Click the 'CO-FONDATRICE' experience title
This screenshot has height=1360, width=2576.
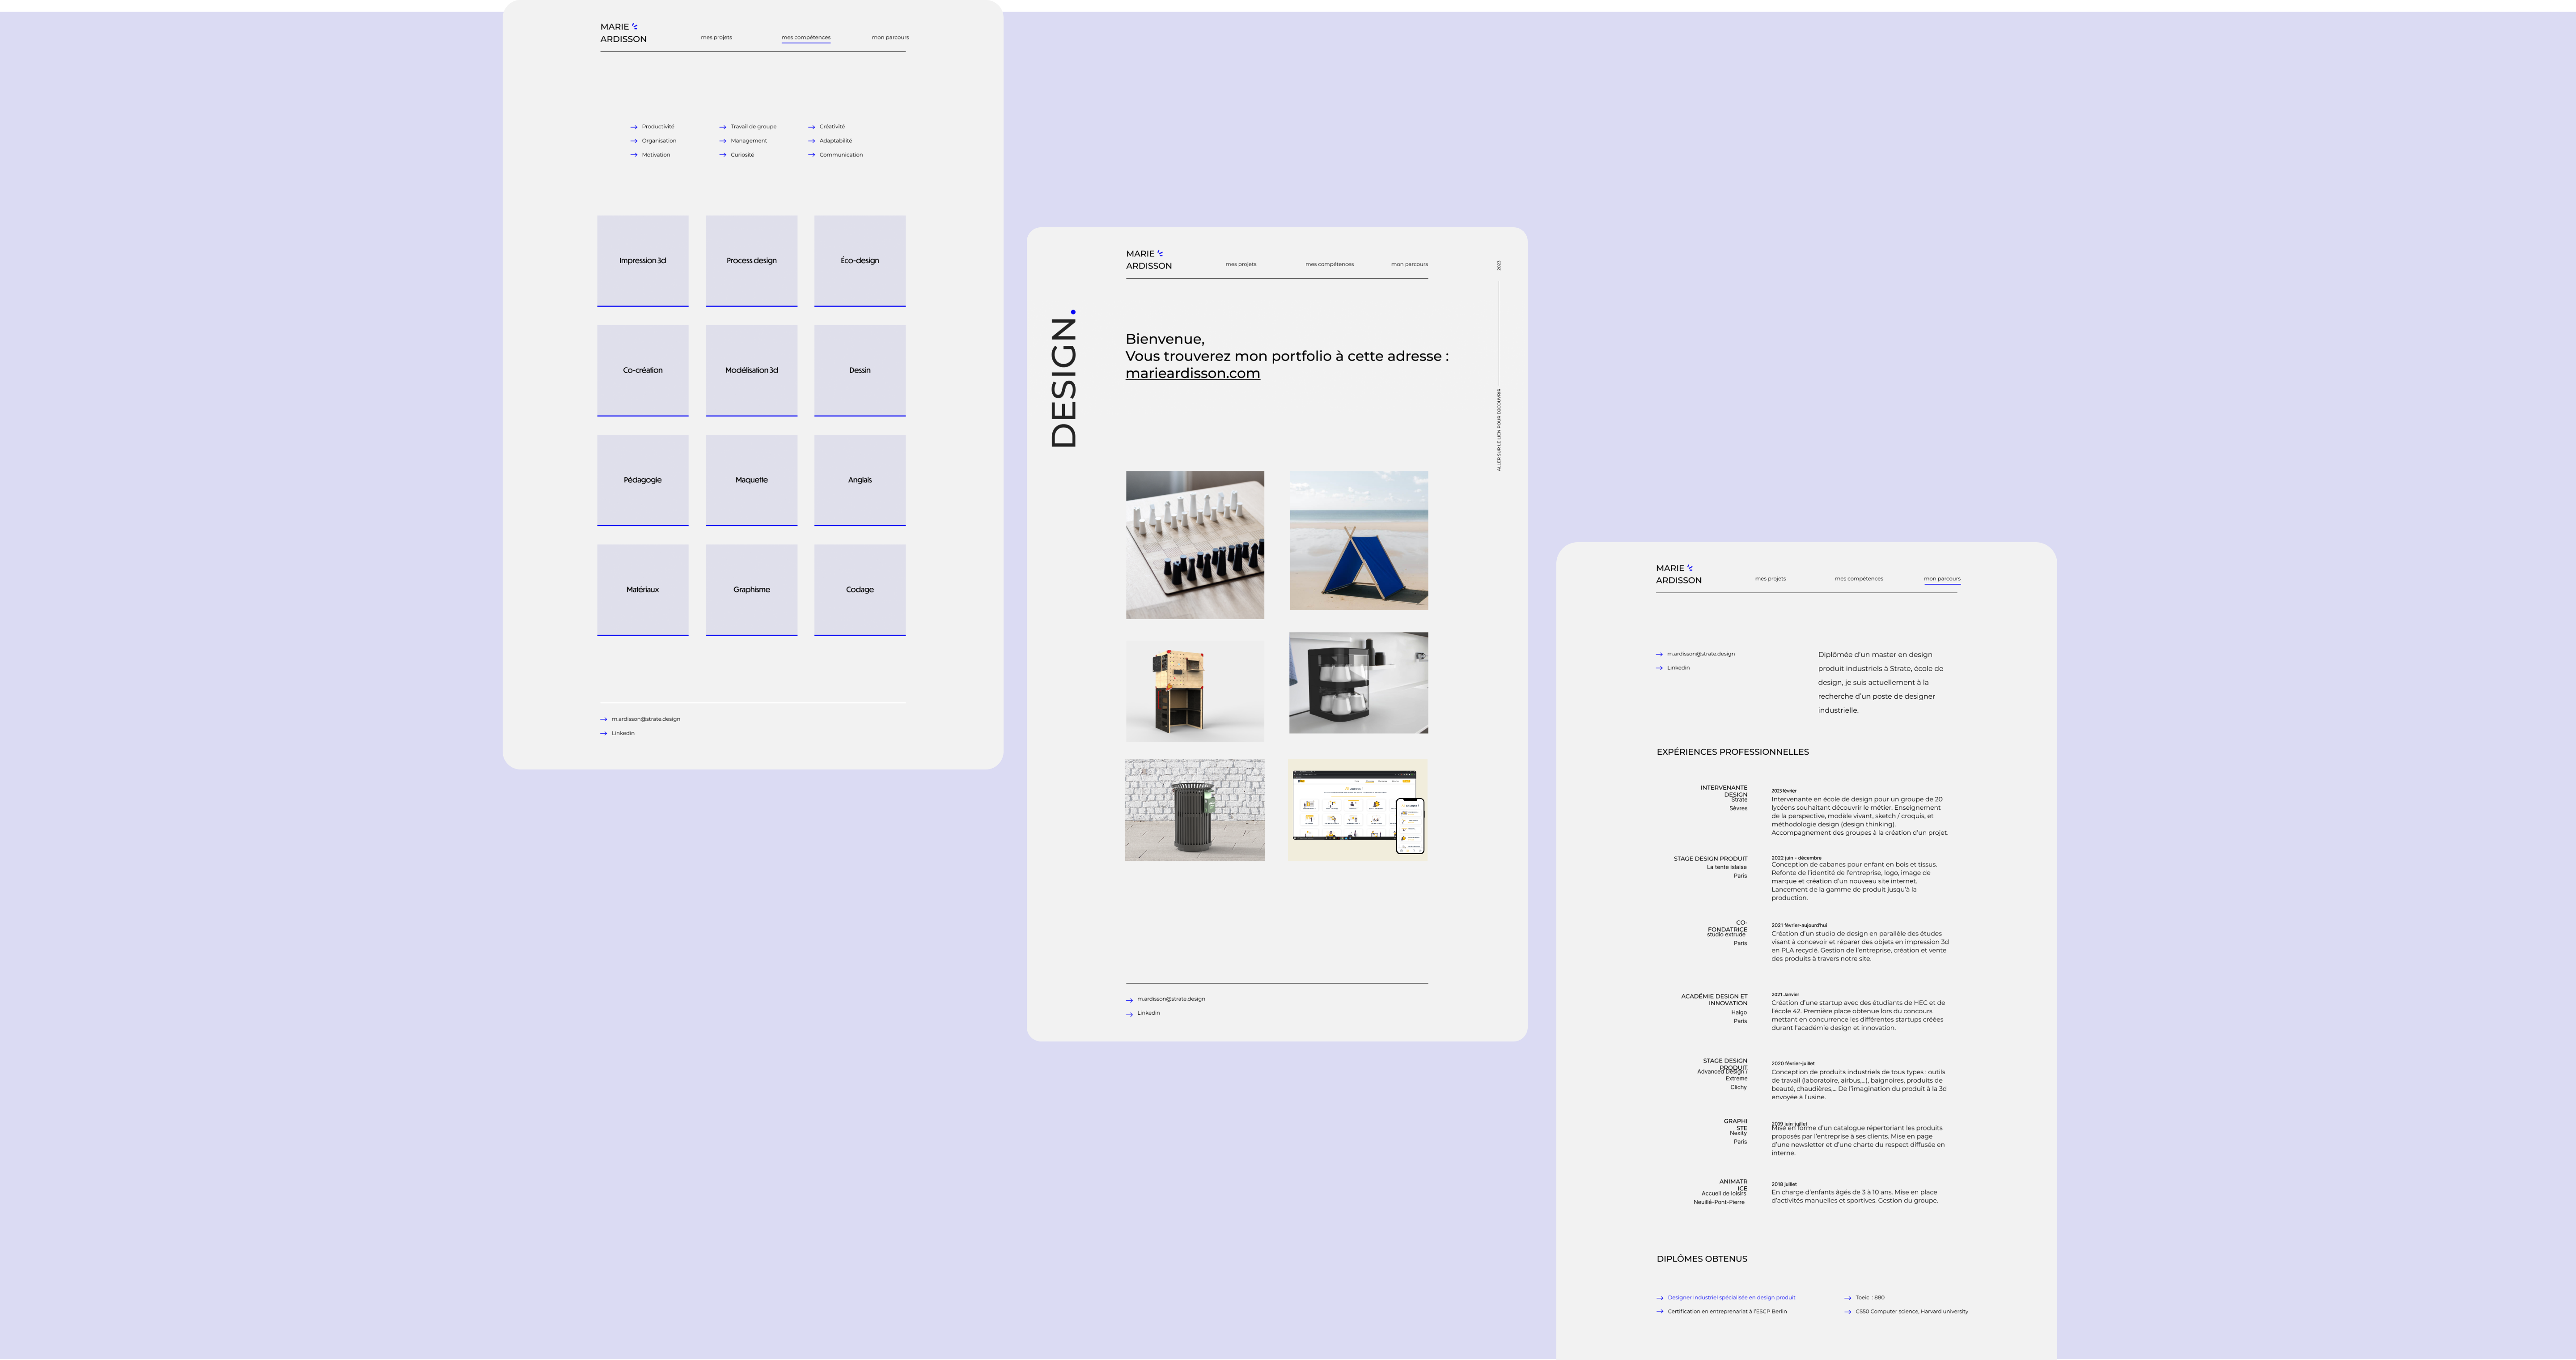(x=1728, y=926)
